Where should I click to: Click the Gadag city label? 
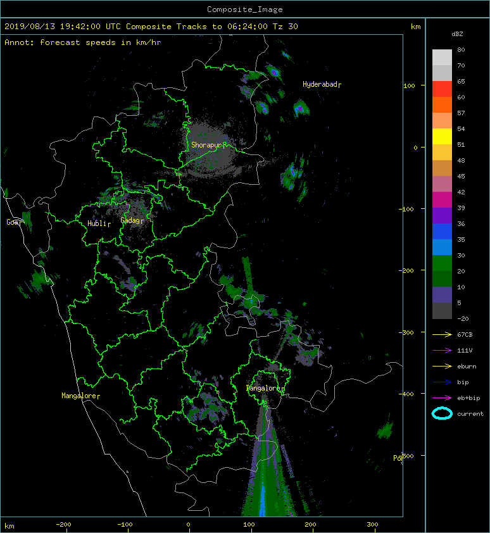(x=132, y=221)
